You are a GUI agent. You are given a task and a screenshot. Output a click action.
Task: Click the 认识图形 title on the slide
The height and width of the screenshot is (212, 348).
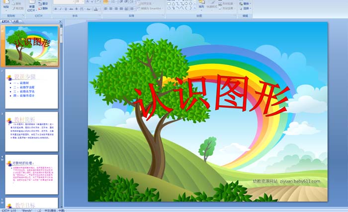(x=211, y=98)
